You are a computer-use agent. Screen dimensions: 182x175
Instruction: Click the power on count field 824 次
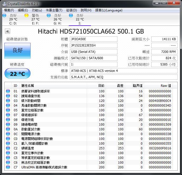(165, 58)
